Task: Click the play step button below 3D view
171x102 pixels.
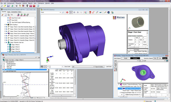Action: point(45,66)
